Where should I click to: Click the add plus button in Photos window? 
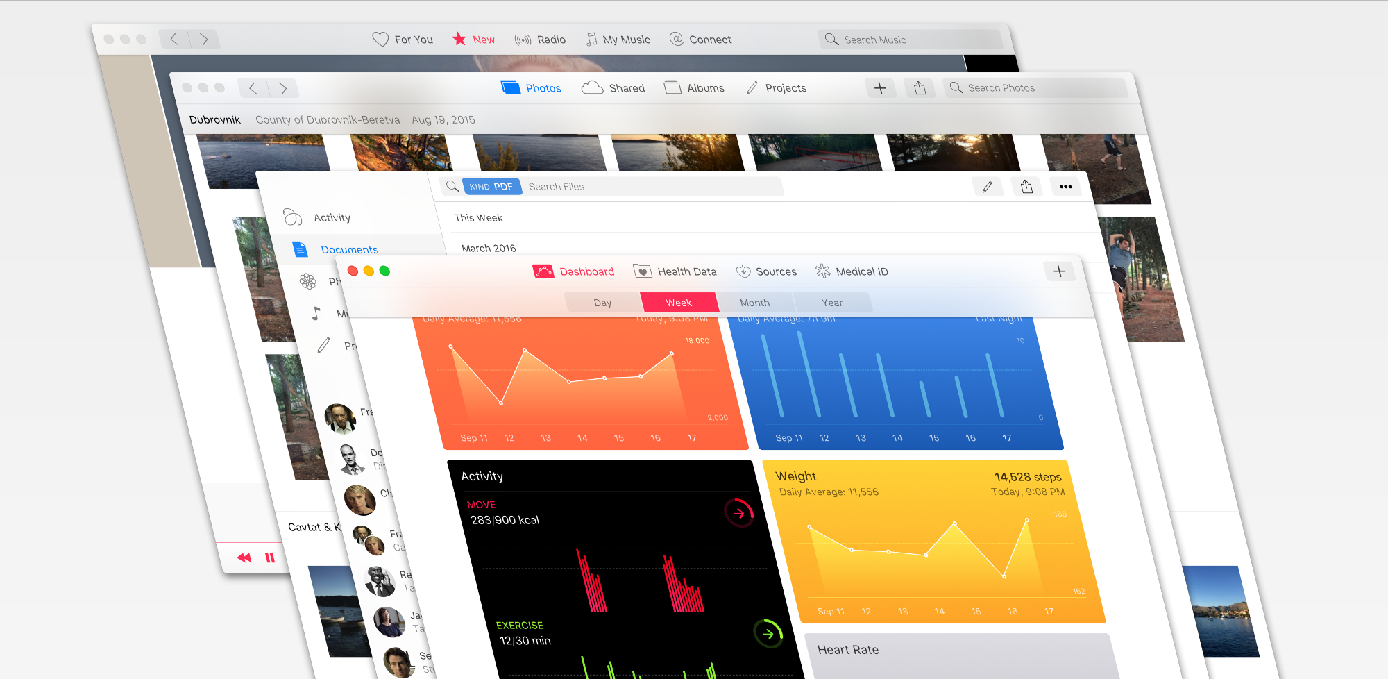coord(880,88)
